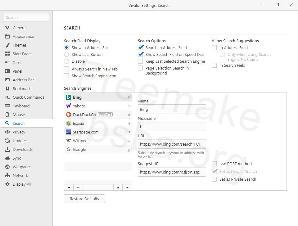Select Show as a Button option

[x=66, y=54]
